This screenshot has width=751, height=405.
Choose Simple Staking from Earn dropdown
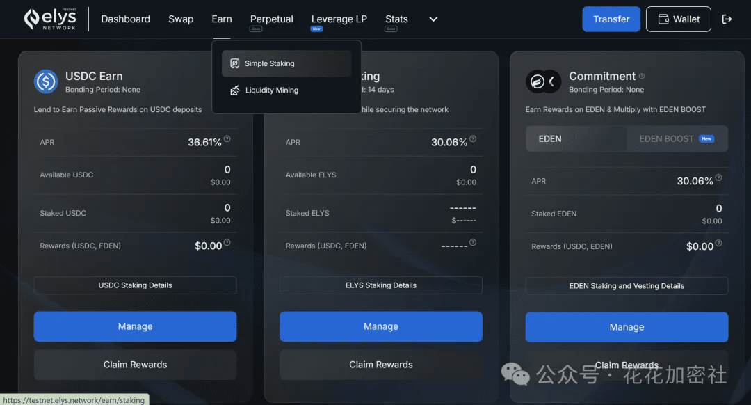point(286,63)
